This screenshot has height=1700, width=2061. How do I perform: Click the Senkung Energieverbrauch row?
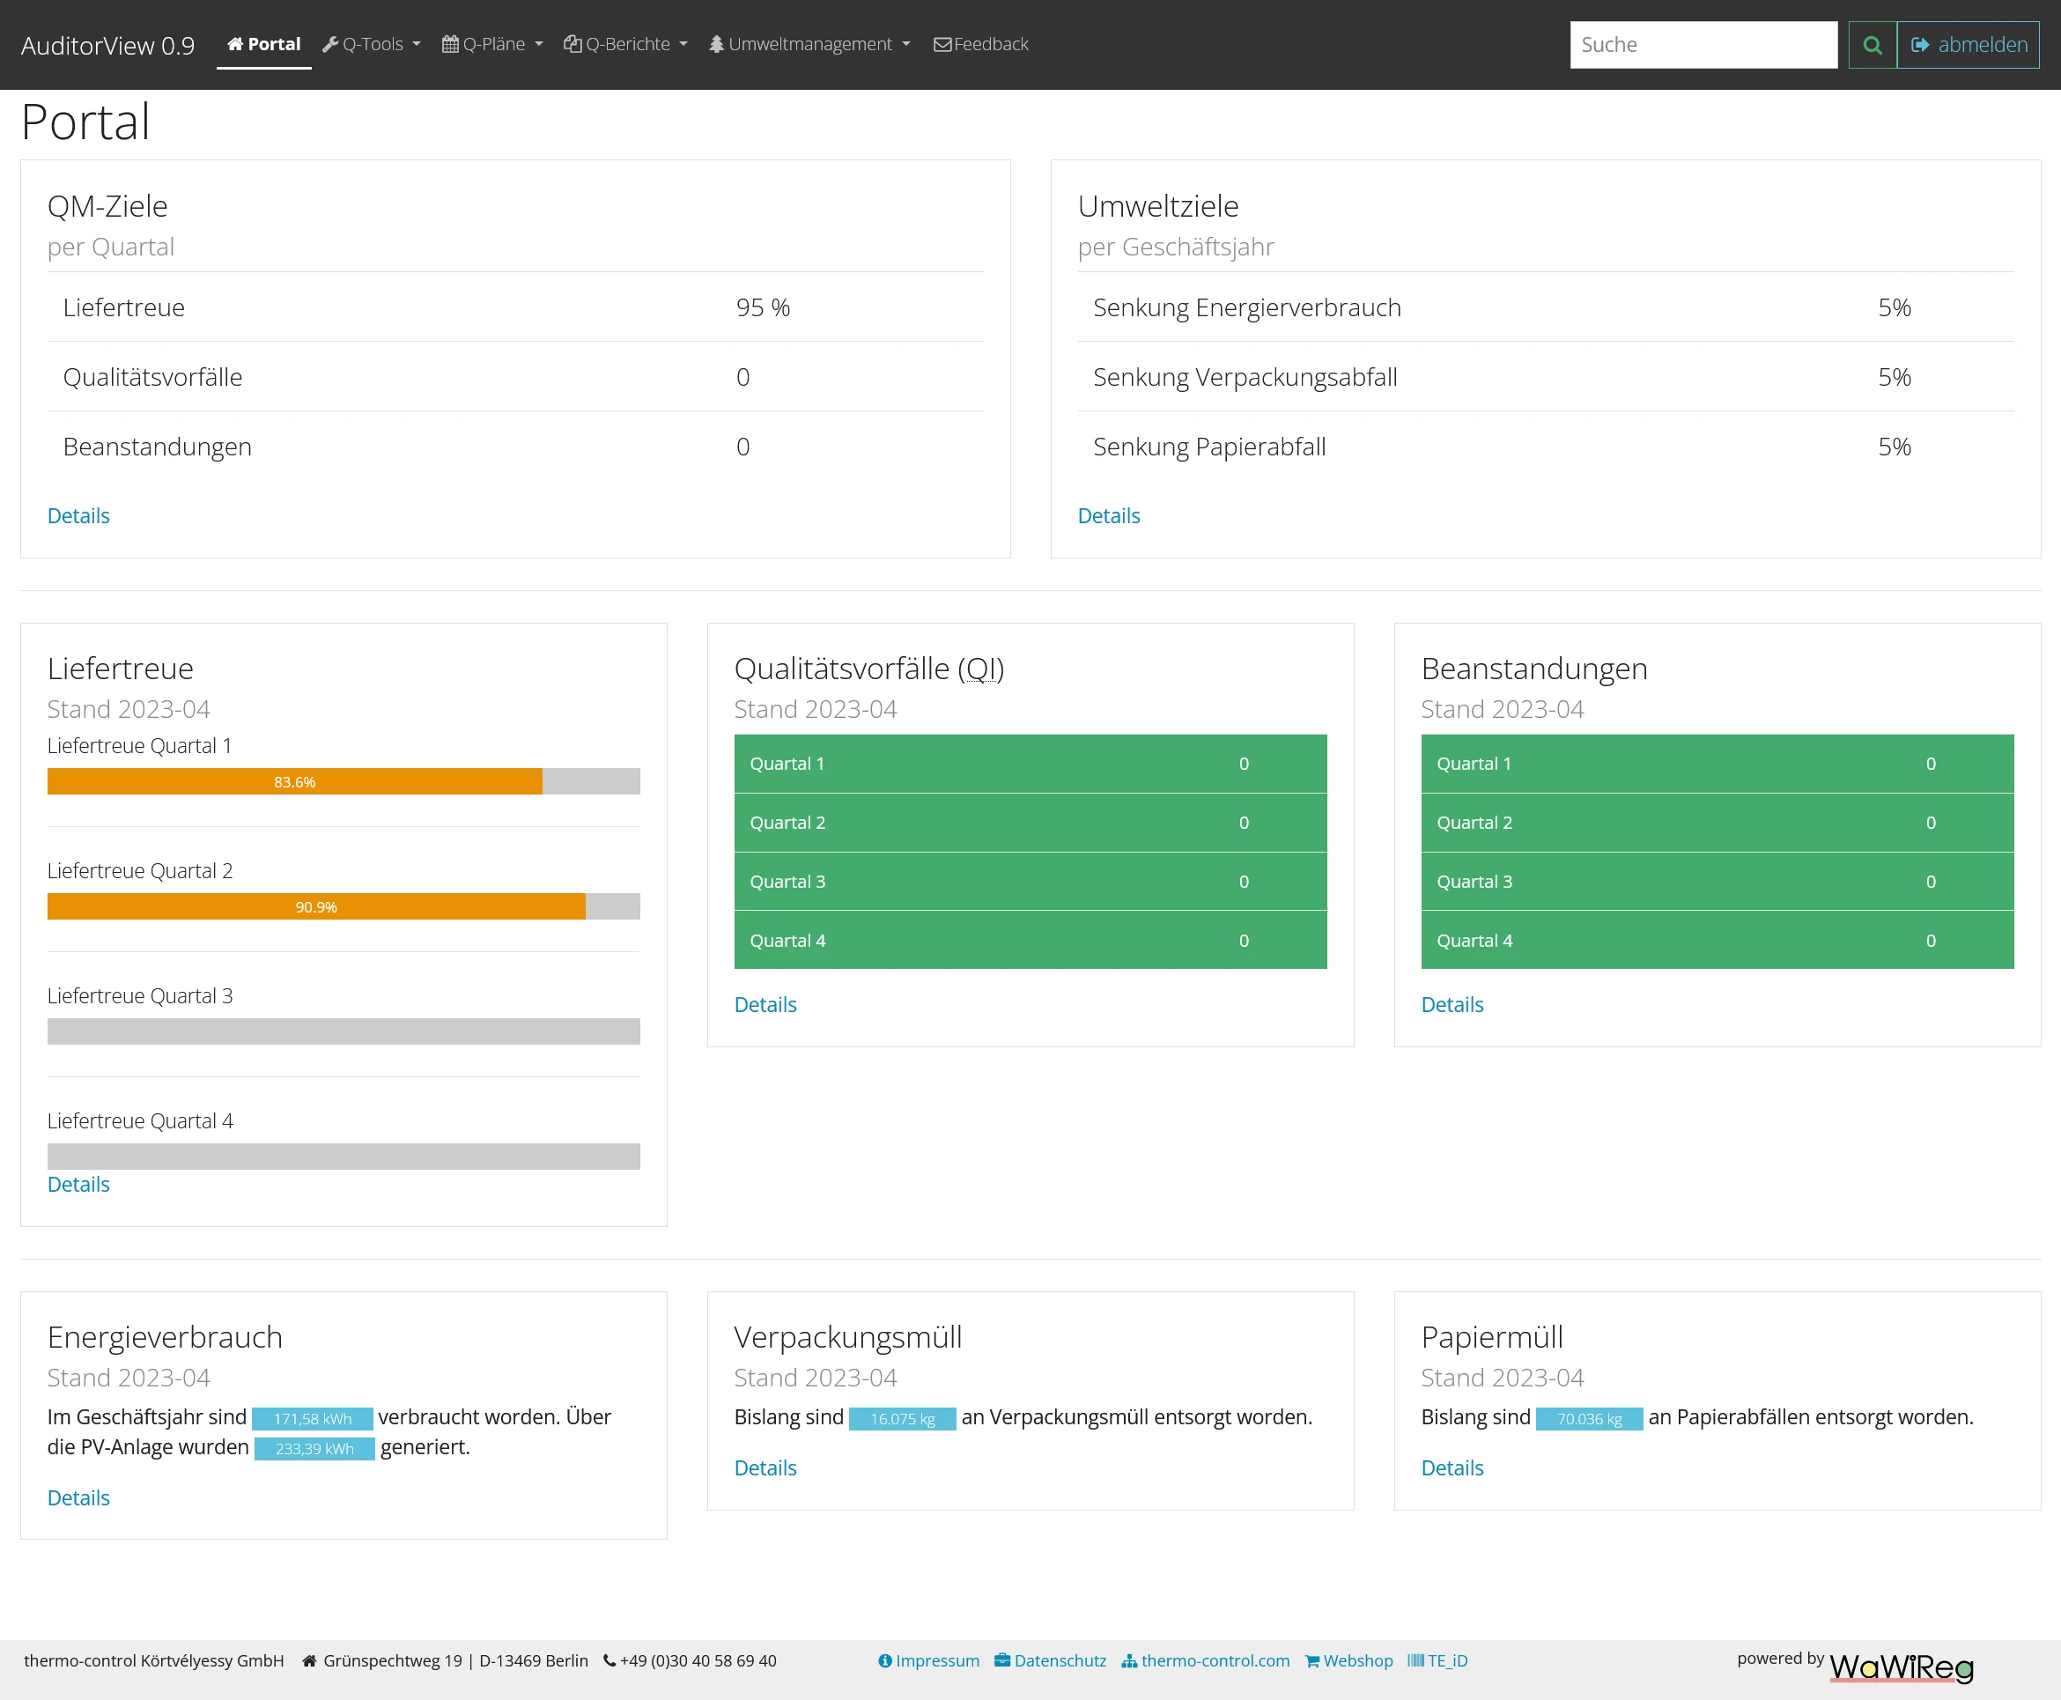(x=1545, y=307)
